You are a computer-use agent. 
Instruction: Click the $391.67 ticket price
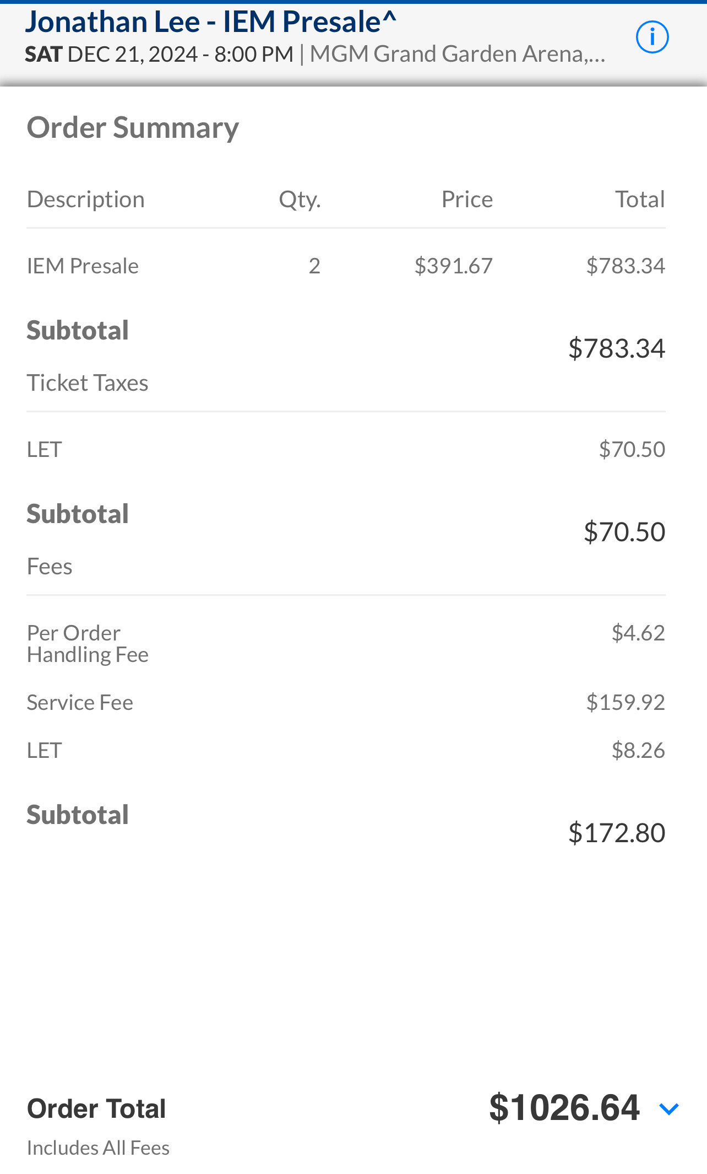(453, 266)
